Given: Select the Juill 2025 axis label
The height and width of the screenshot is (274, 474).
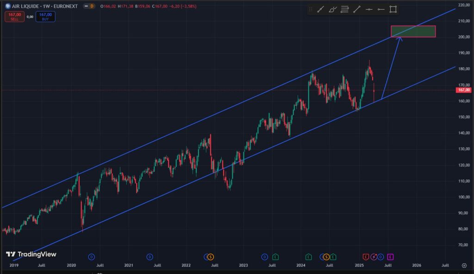Looking at the screenshot, I should (388, 265).
